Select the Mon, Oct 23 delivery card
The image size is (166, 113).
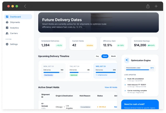coord(53,71)
